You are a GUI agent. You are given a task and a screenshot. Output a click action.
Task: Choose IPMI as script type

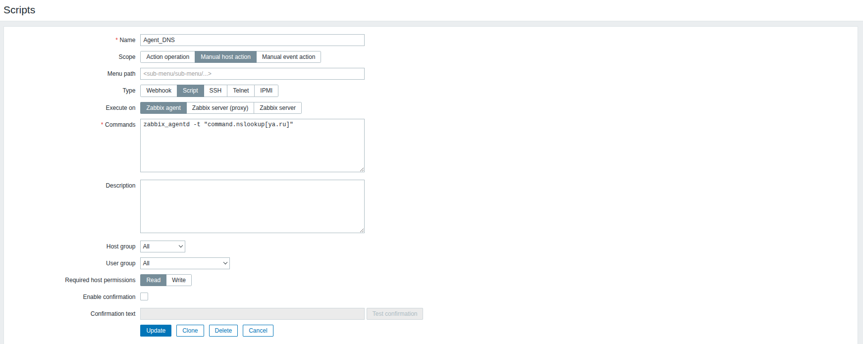(266, 91)
